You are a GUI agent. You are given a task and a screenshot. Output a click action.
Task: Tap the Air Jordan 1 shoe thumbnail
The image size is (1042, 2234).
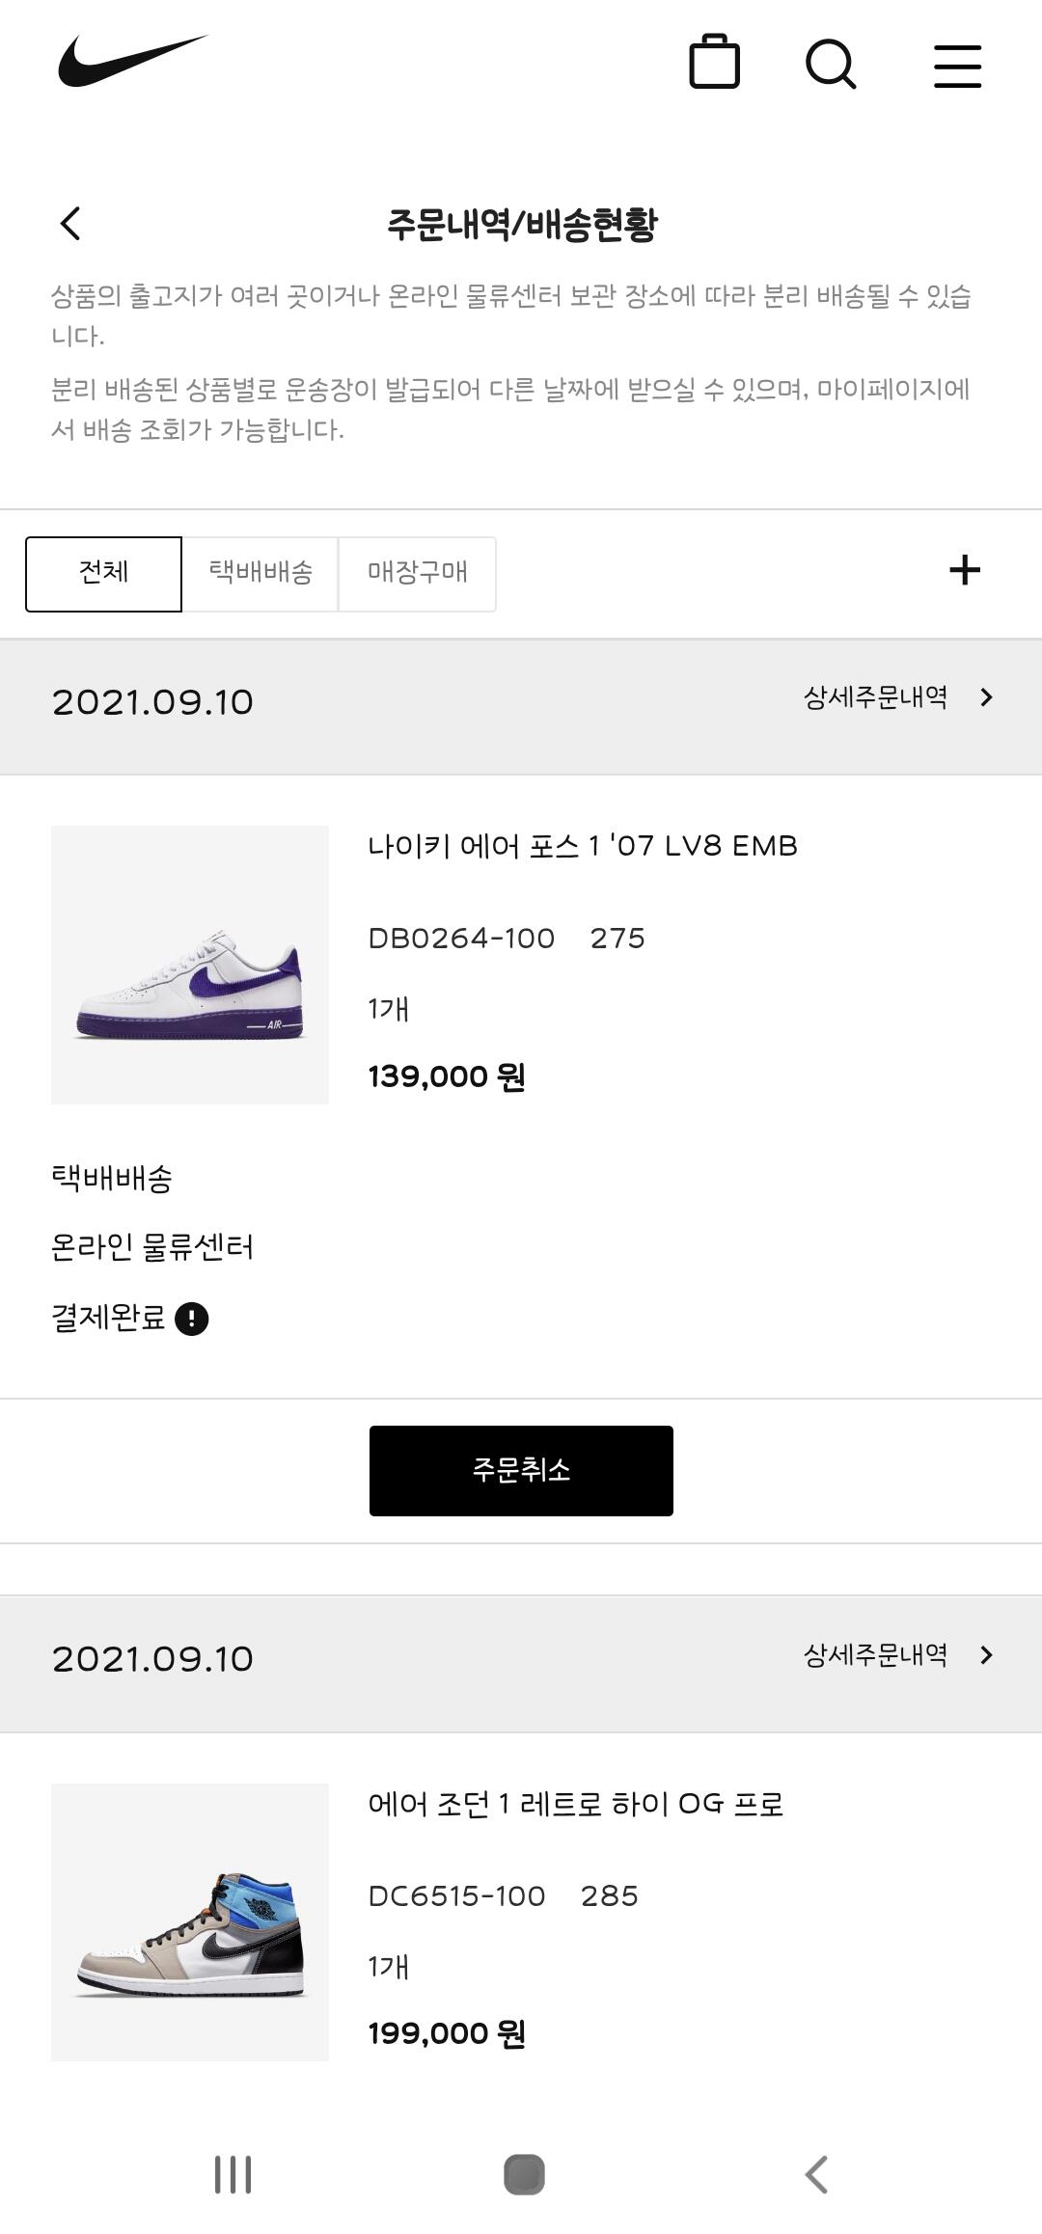tap(190, 1922)
